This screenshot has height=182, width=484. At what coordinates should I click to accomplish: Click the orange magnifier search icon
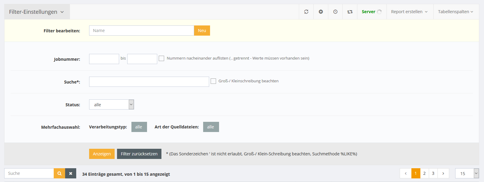coord(59,173)
